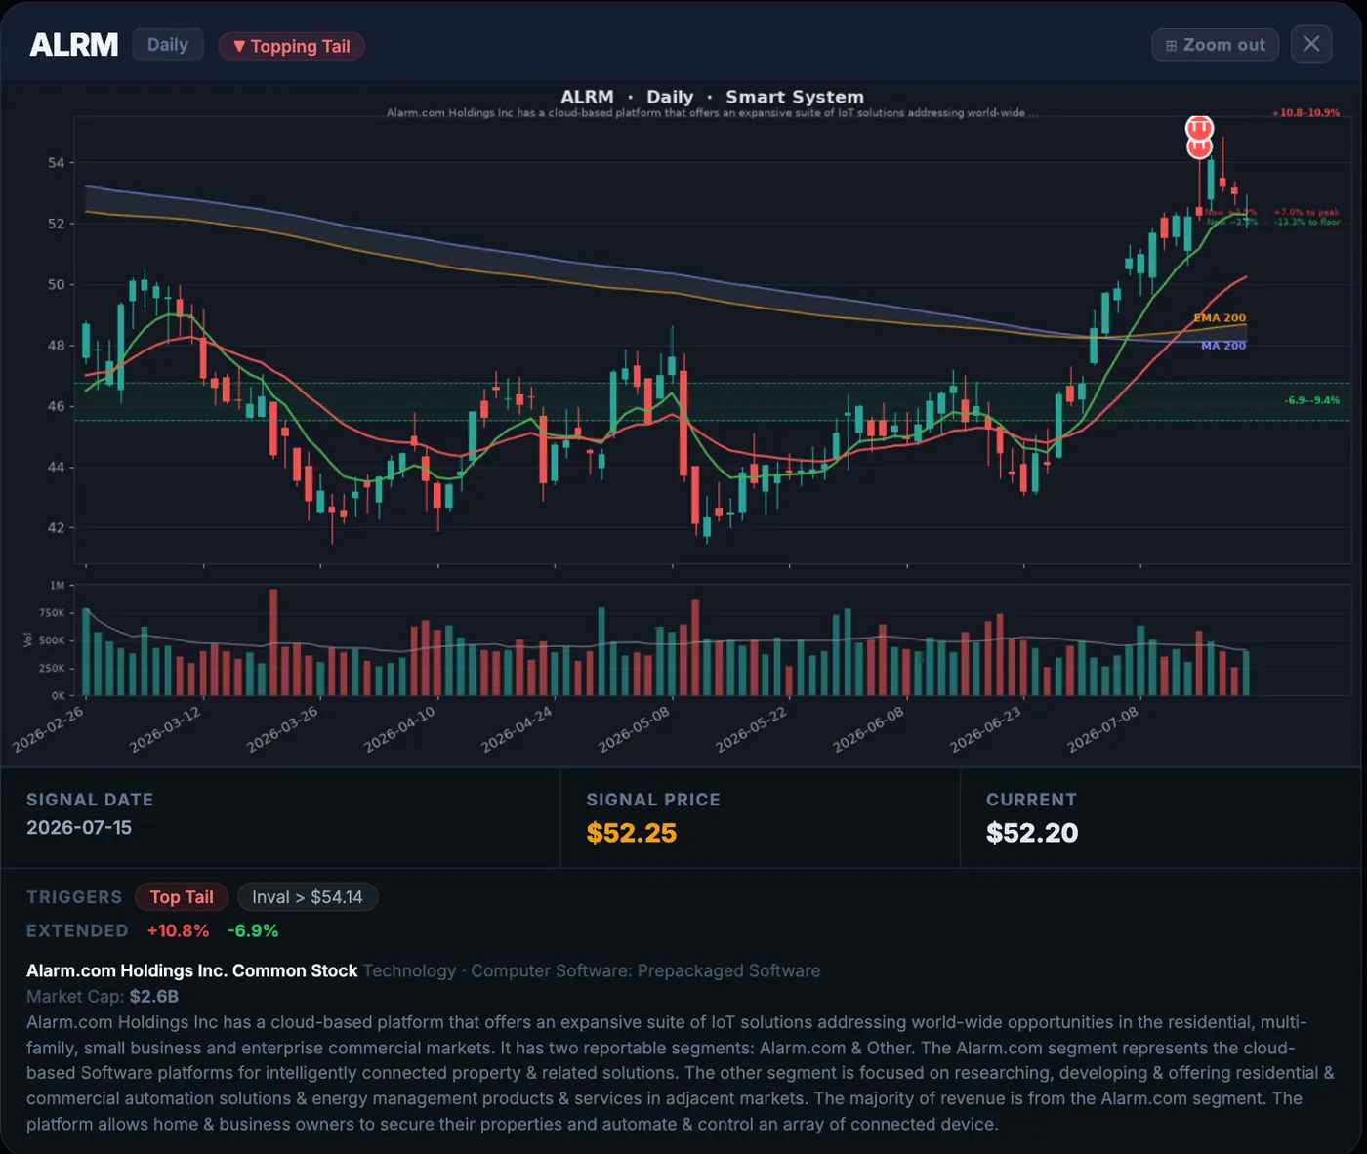The height and width of the screenshot is (1154, 1367).
Task: Click the 2026-02-26 date axis label
Action: click(x=48, y=729)
